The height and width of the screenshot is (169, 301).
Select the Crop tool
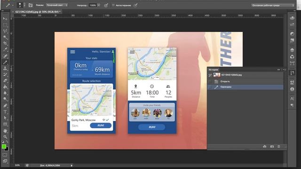5,44
